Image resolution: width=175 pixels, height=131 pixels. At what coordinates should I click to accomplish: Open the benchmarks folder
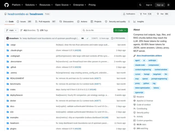[x=15, y=84]
